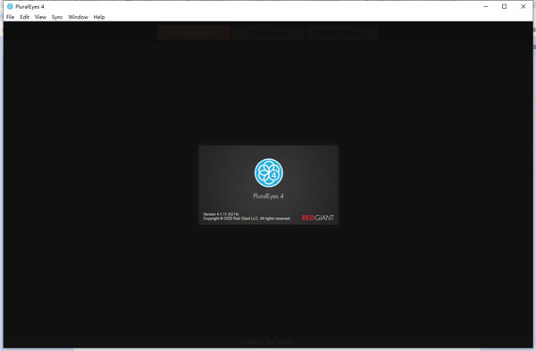Click the faint status text at bottom center
536x351 pixels.
(268, 341)
